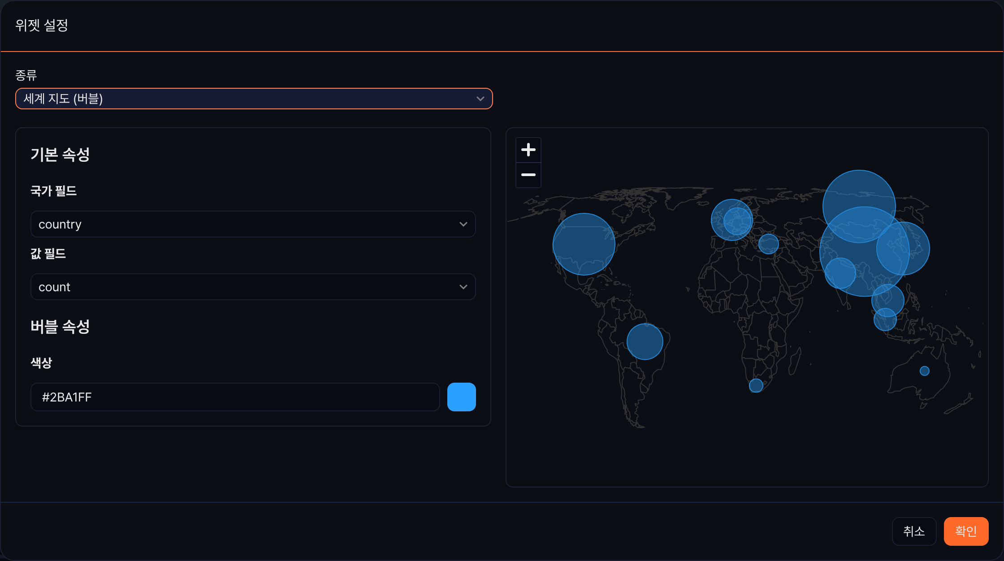Image resolution: width=1004 pixels, height=561 pixels.
Task: Click the 국가 필드 label
Action: click(x=53, y=191)
